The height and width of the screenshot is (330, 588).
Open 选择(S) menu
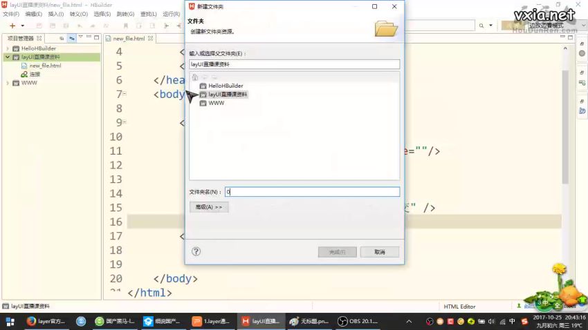[x=102, y=14]
